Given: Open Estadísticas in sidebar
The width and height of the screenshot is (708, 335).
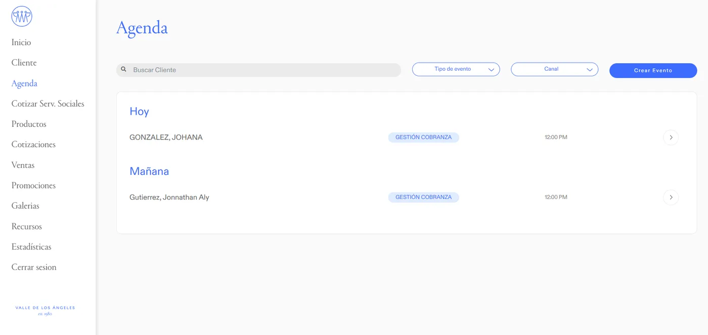Looking at the screenshot, I should point(31,247).
